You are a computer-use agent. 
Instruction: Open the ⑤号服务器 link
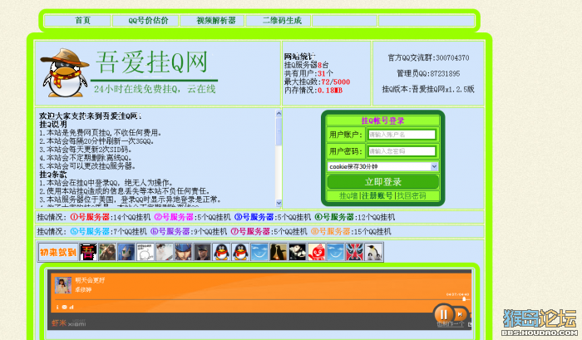click(90, 232)
